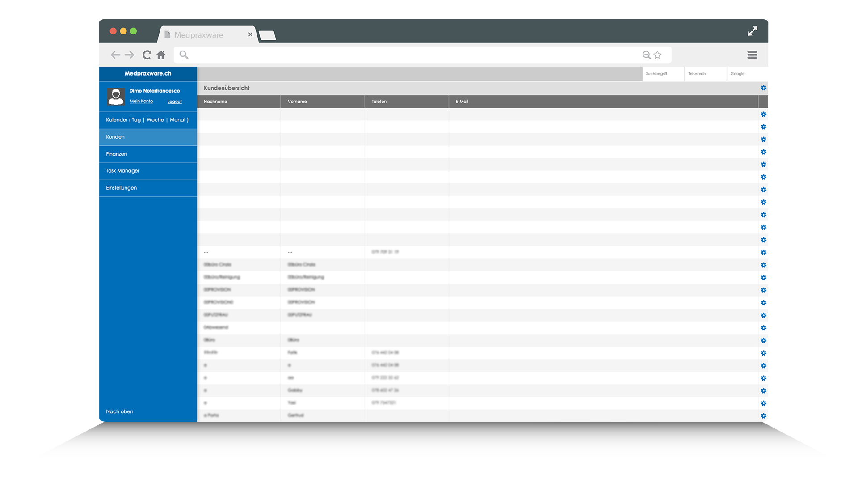The height and width of the screenshot is (483, 858).
Task: Select Finanzen in the sidebar
Action: pyautogui.click(x=116, y=154)
